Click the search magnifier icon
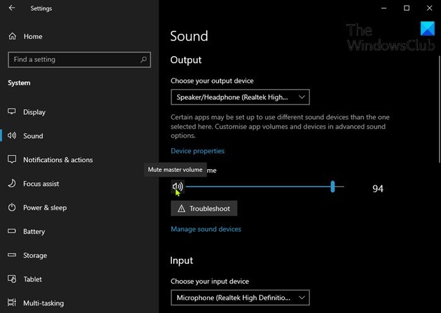441x313 pixels. click(144, 59)
